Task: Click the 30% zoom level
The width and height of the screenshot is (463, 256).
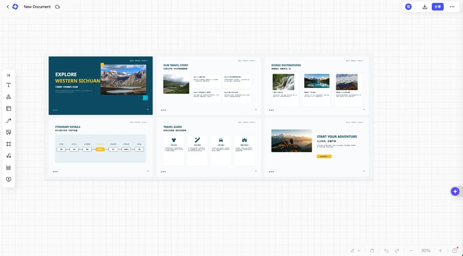Action: 425,251
